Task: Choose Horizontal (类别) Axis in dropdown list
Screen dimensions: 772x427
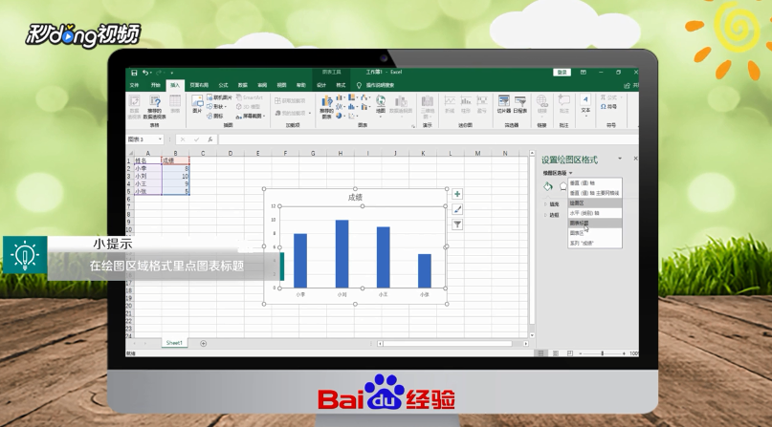Action: pos(595,213)
